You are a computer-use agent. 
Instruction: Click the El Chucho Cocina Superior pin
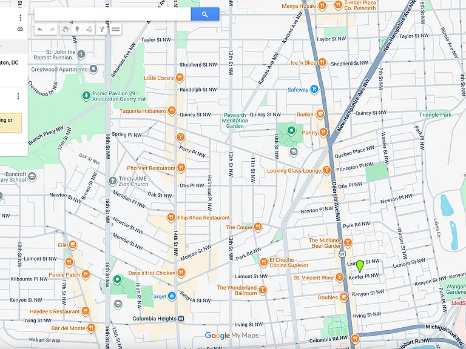pyautogui.click(x=263, y=262)
